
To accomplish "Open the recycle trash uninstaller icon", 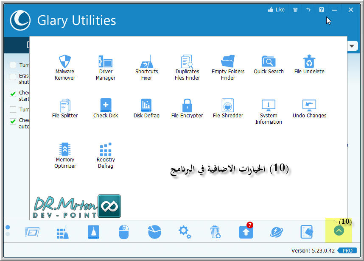I will click(216, 232).
